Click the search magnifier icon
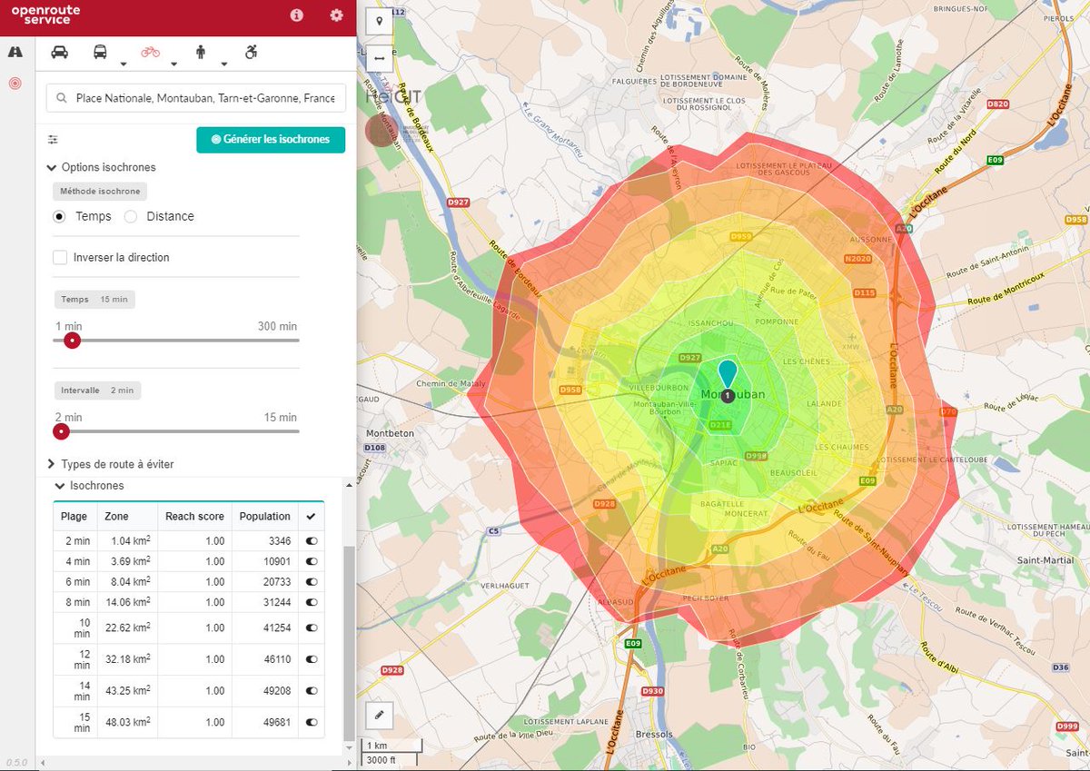 click(61, 98)
